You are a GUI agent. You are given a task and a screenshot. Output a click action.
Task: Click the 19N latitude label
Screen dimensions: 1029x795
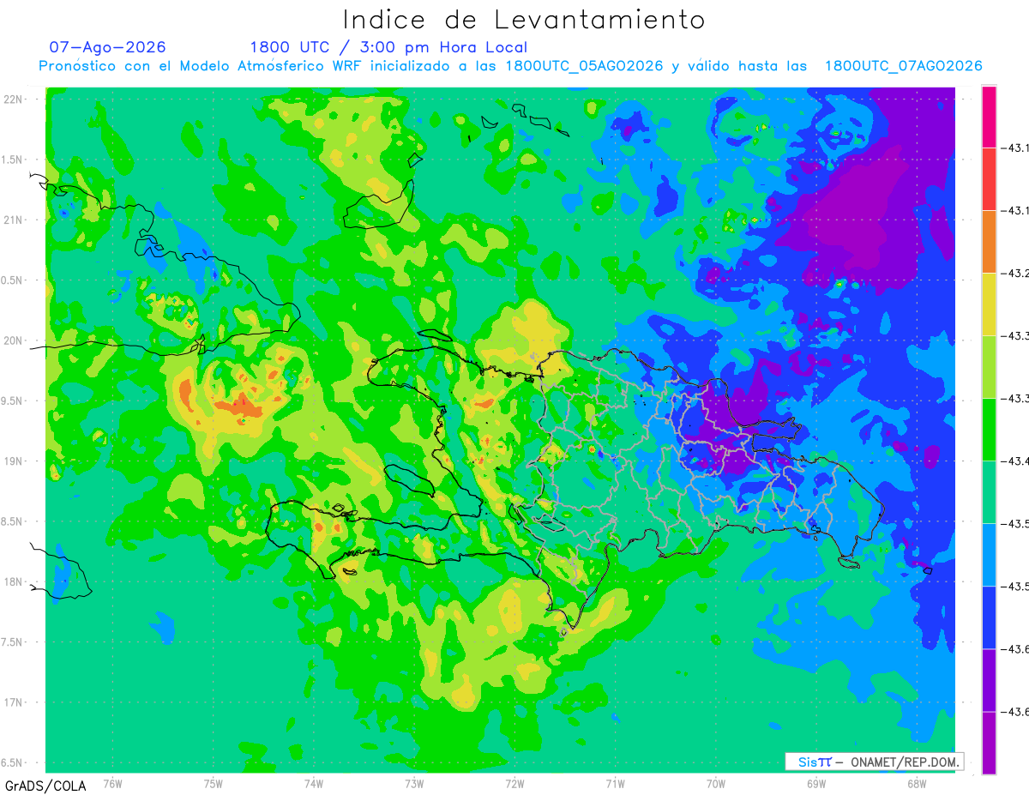[15, 461]
